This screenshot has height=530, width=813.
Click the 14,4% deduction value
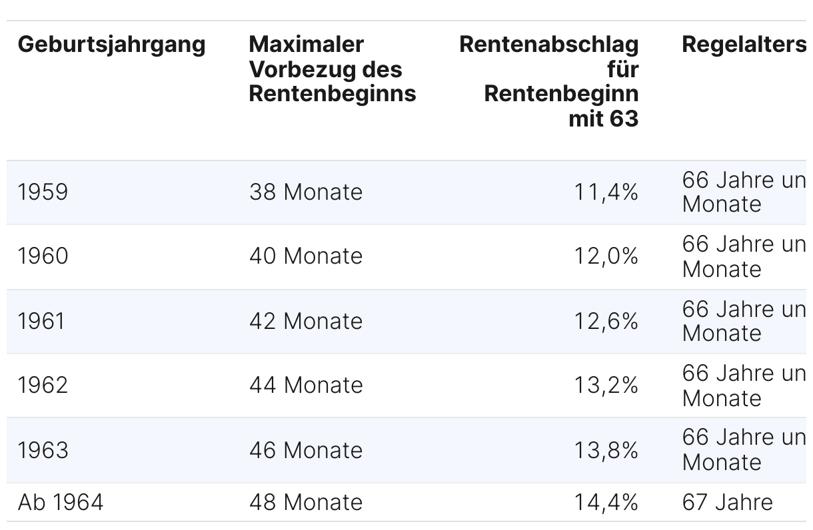click(x=606, y=502)
